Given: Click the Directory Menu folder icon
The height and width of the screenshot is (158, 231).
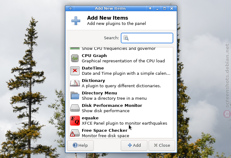Looking at the screenshot, I should tap(75, 96).
